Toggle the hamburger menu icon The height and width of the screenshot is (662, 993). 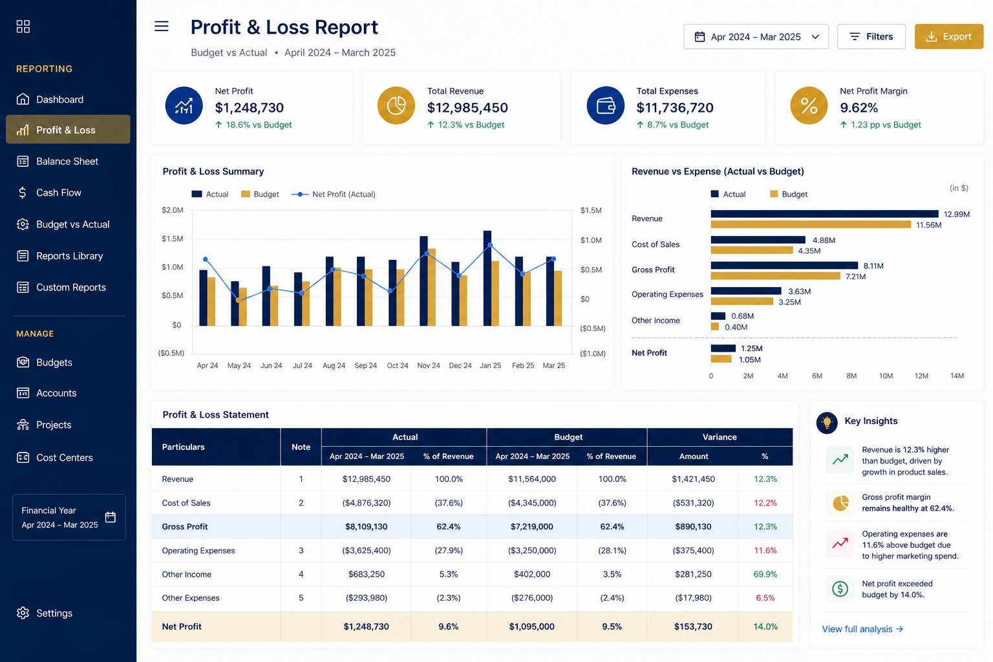pyautogui.click(x=162, y=27)
